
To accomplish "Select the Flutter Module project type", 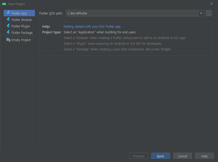I will (x=19, y=20).
